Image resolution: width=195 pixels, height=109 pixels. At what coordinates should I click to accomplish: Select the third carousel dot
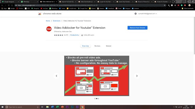click(x=98, y=99)
